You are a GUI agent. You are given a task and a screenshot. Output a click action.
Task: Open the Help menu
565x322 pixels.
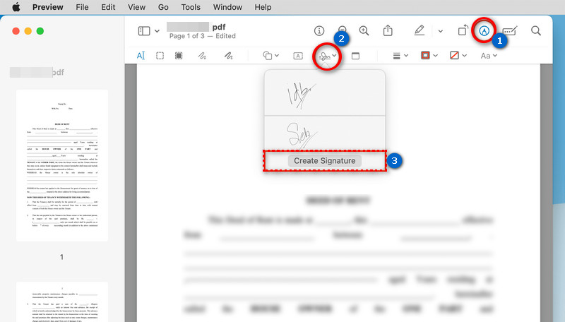[263, 7]
